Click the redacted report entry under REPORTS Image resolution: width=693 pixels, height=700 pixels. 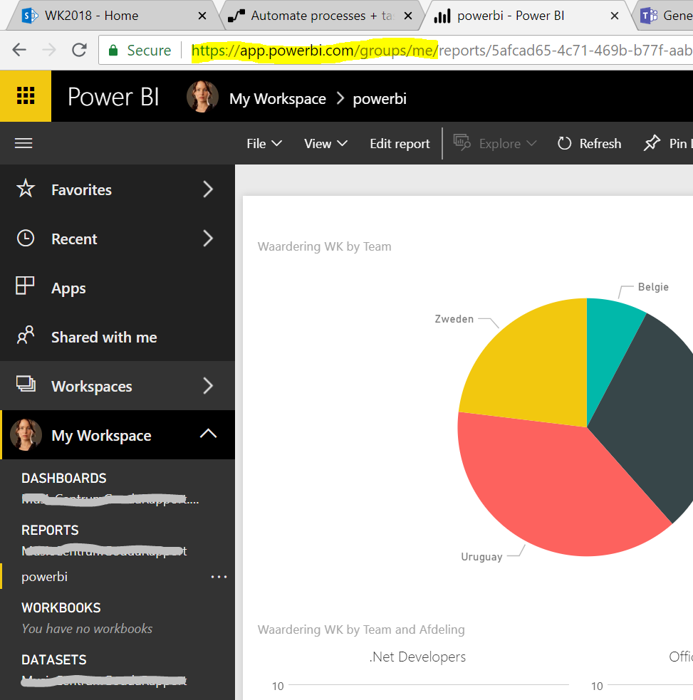(x=104, y=551)
